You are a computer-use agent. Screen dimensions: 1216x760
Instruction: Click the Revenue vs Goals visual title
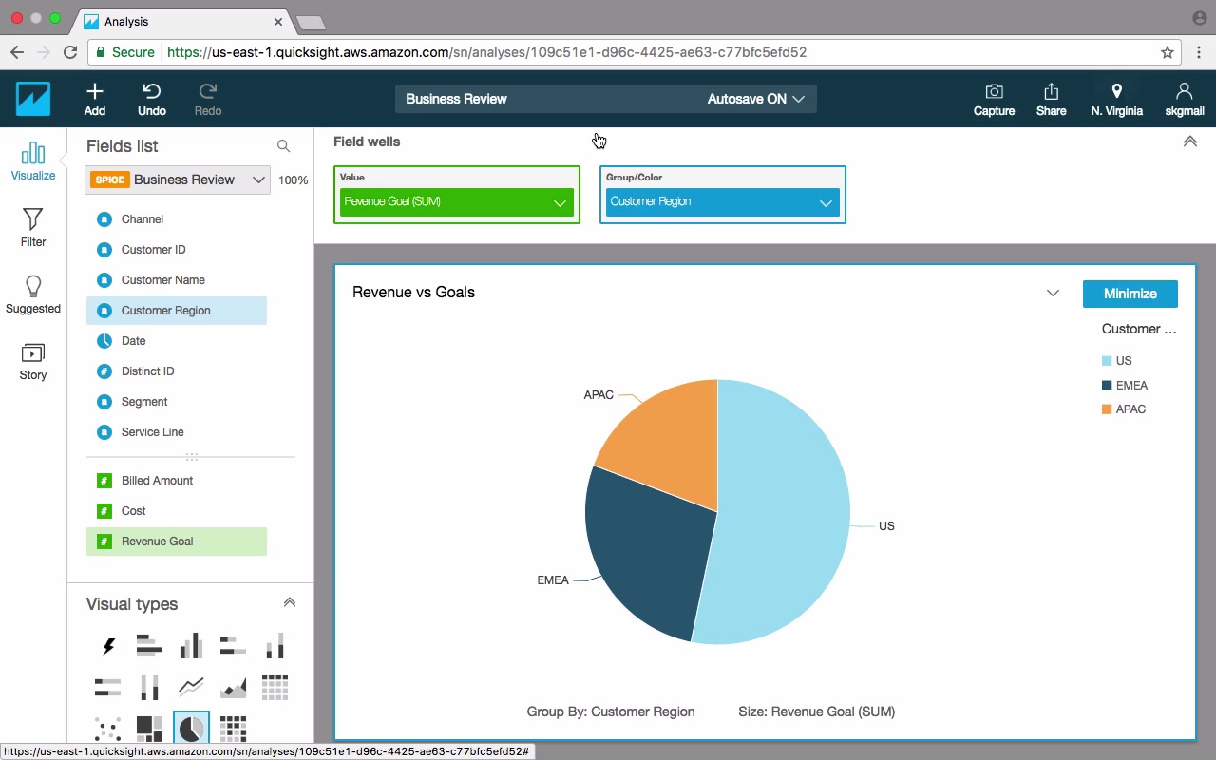[413, 293]
